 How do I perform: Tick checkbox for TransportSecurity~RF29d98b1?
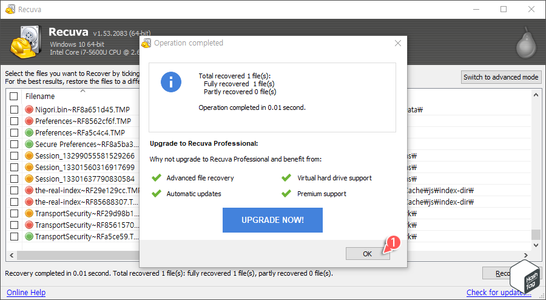click(x=15, y=214)
